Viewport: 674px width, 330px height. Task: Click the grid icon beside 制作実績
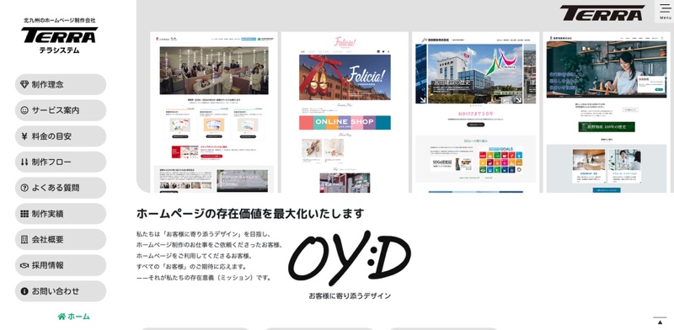[x=24, y=214]
